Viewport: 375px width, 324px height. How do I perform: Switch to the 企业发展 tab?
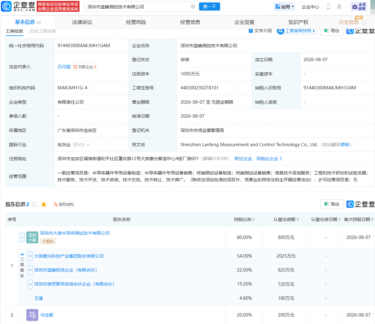point(244,22)
